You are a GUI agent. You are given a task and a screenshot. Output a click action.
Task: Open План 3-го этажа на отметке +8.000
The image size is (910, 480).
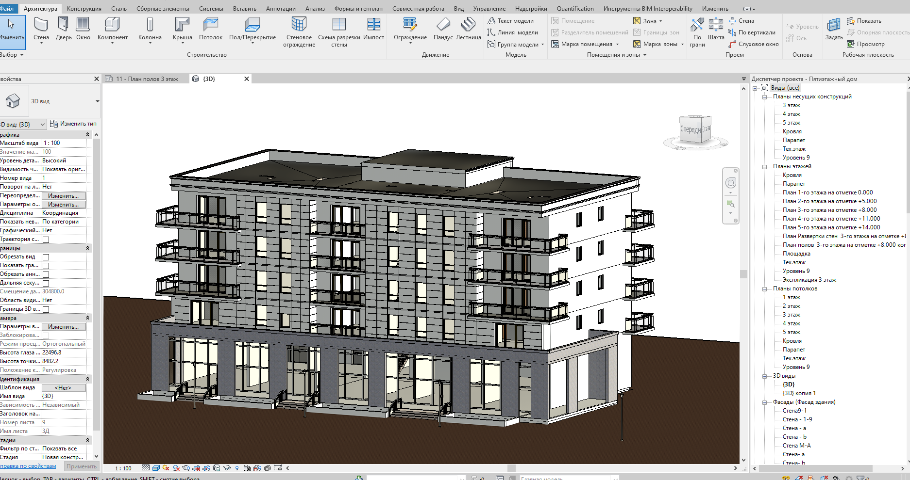[829, 210]
